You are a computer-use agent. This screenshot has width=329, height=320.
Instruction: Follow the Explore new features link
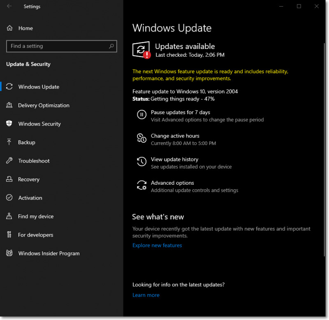(157, 245)
